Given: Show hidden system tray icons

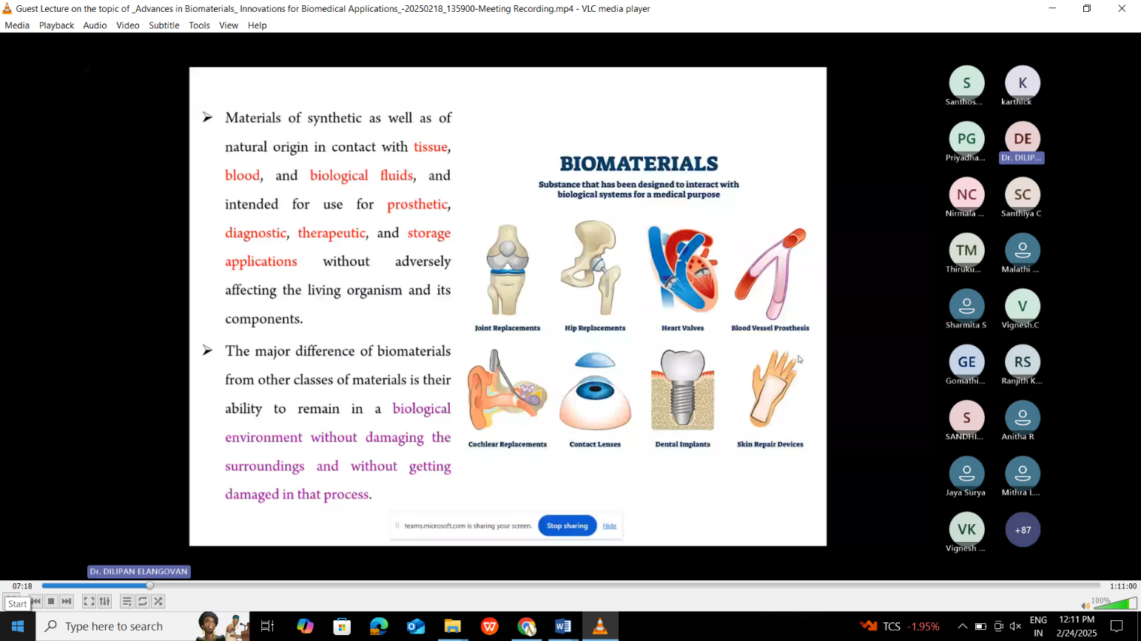Looking at the screenshot, I should pos(962,626).
